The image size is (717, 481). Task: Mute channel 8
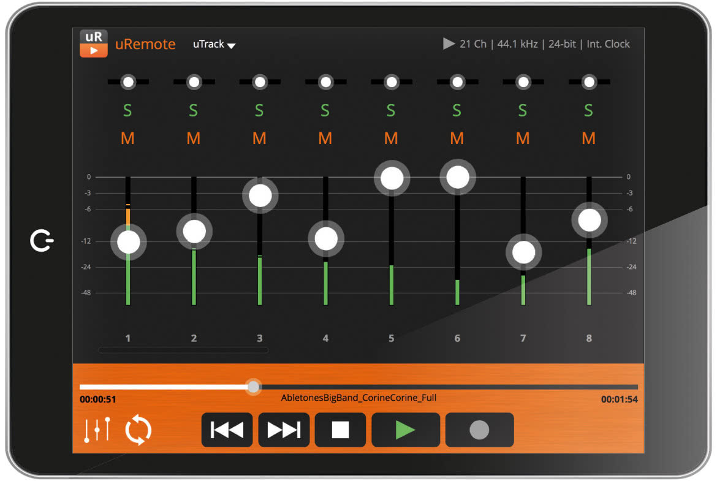[x=588, y=138]
